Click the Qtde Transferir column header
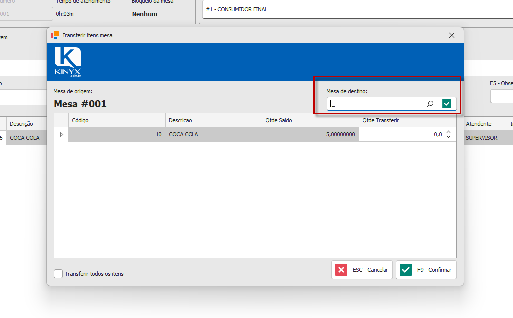Viewport: 513px width, 318px height. (x=408, y=120)
